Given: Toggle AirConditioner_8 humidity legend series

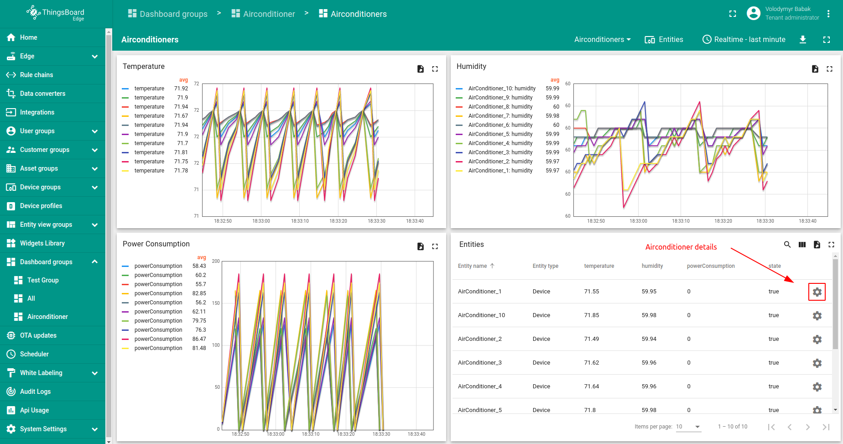Looking at the screenshot, I should pyautogui.click(x=500, y=107).
